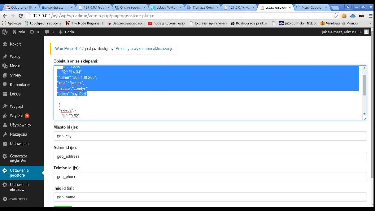Image resolution: width=375 pixels, height=211 pixels.
Task: Open The Node Beginner bookmark
Action: [x=84, y=23]
